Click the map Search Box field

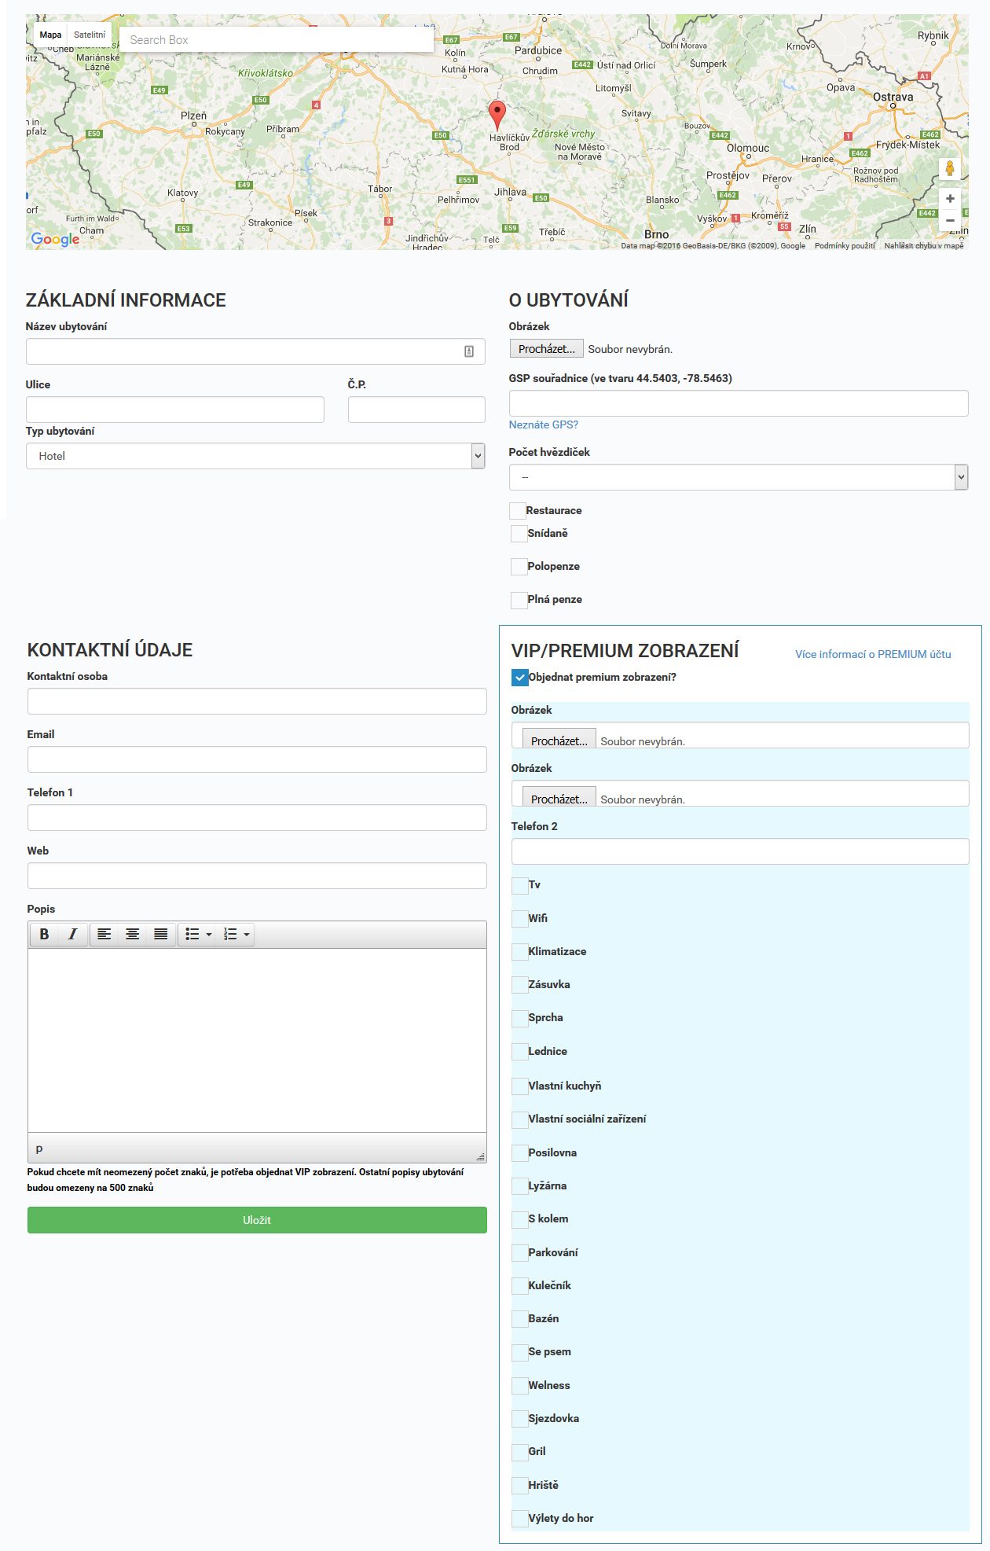coord(276,40)
